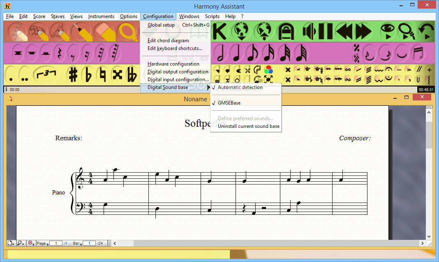Open the Scripts menu
The height and width of the screenshot is (262, 439).
click(x=212, y=16)
